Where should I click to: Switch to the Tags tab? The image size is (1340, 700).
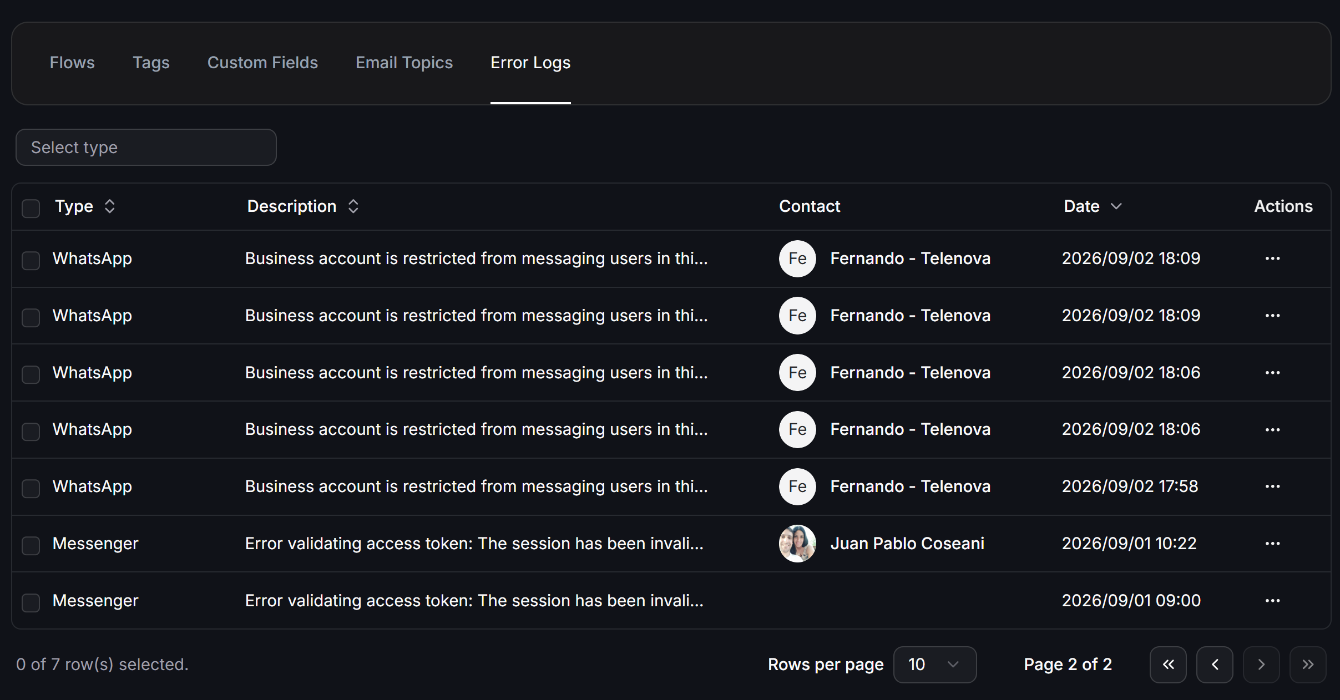tap(151, 63)
